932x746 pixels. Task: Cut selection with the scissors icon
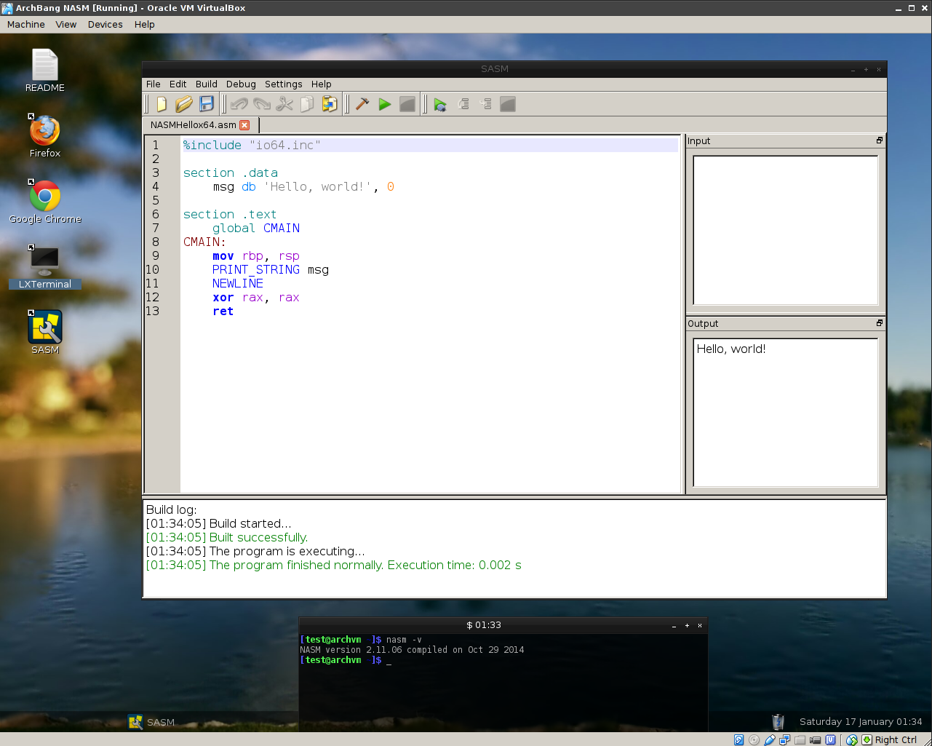click(284, 104)
